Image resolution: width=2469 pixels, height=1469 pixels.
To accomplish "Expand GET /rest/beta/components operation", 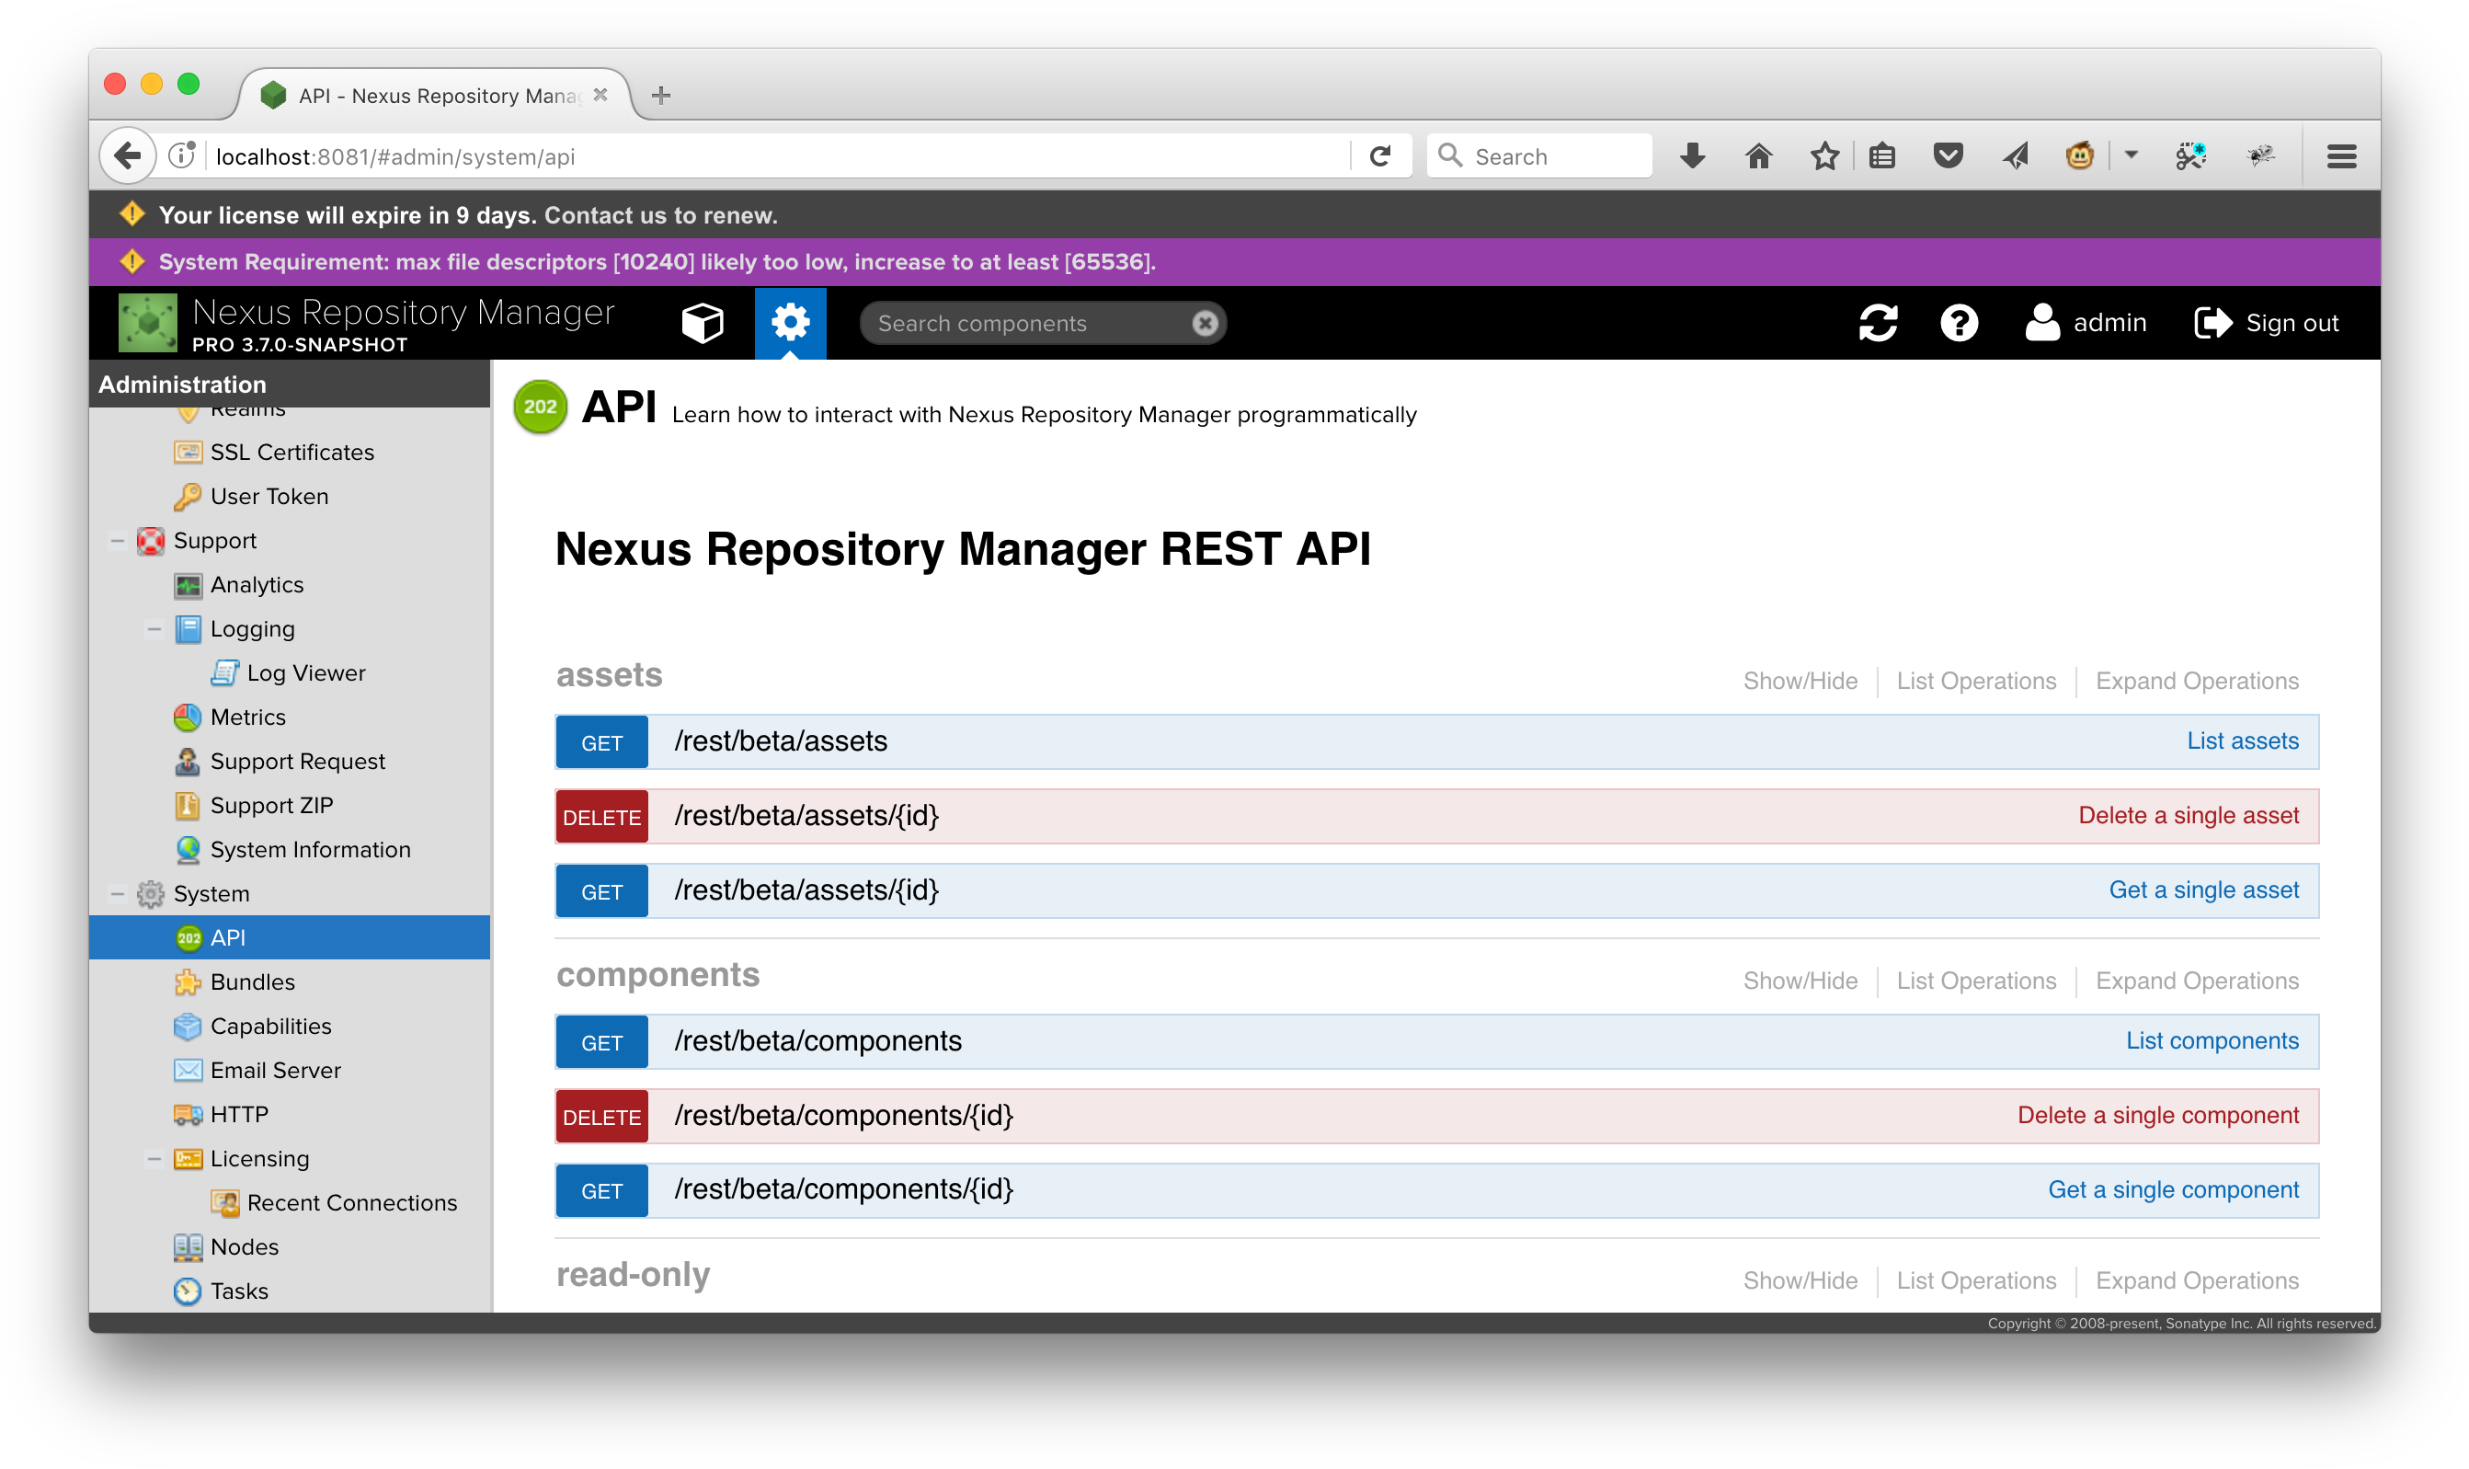I will (x=1437, y=1041).
